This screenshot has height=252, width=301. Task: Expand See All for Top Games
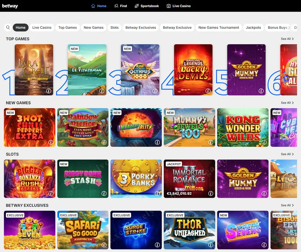point(287,39)
